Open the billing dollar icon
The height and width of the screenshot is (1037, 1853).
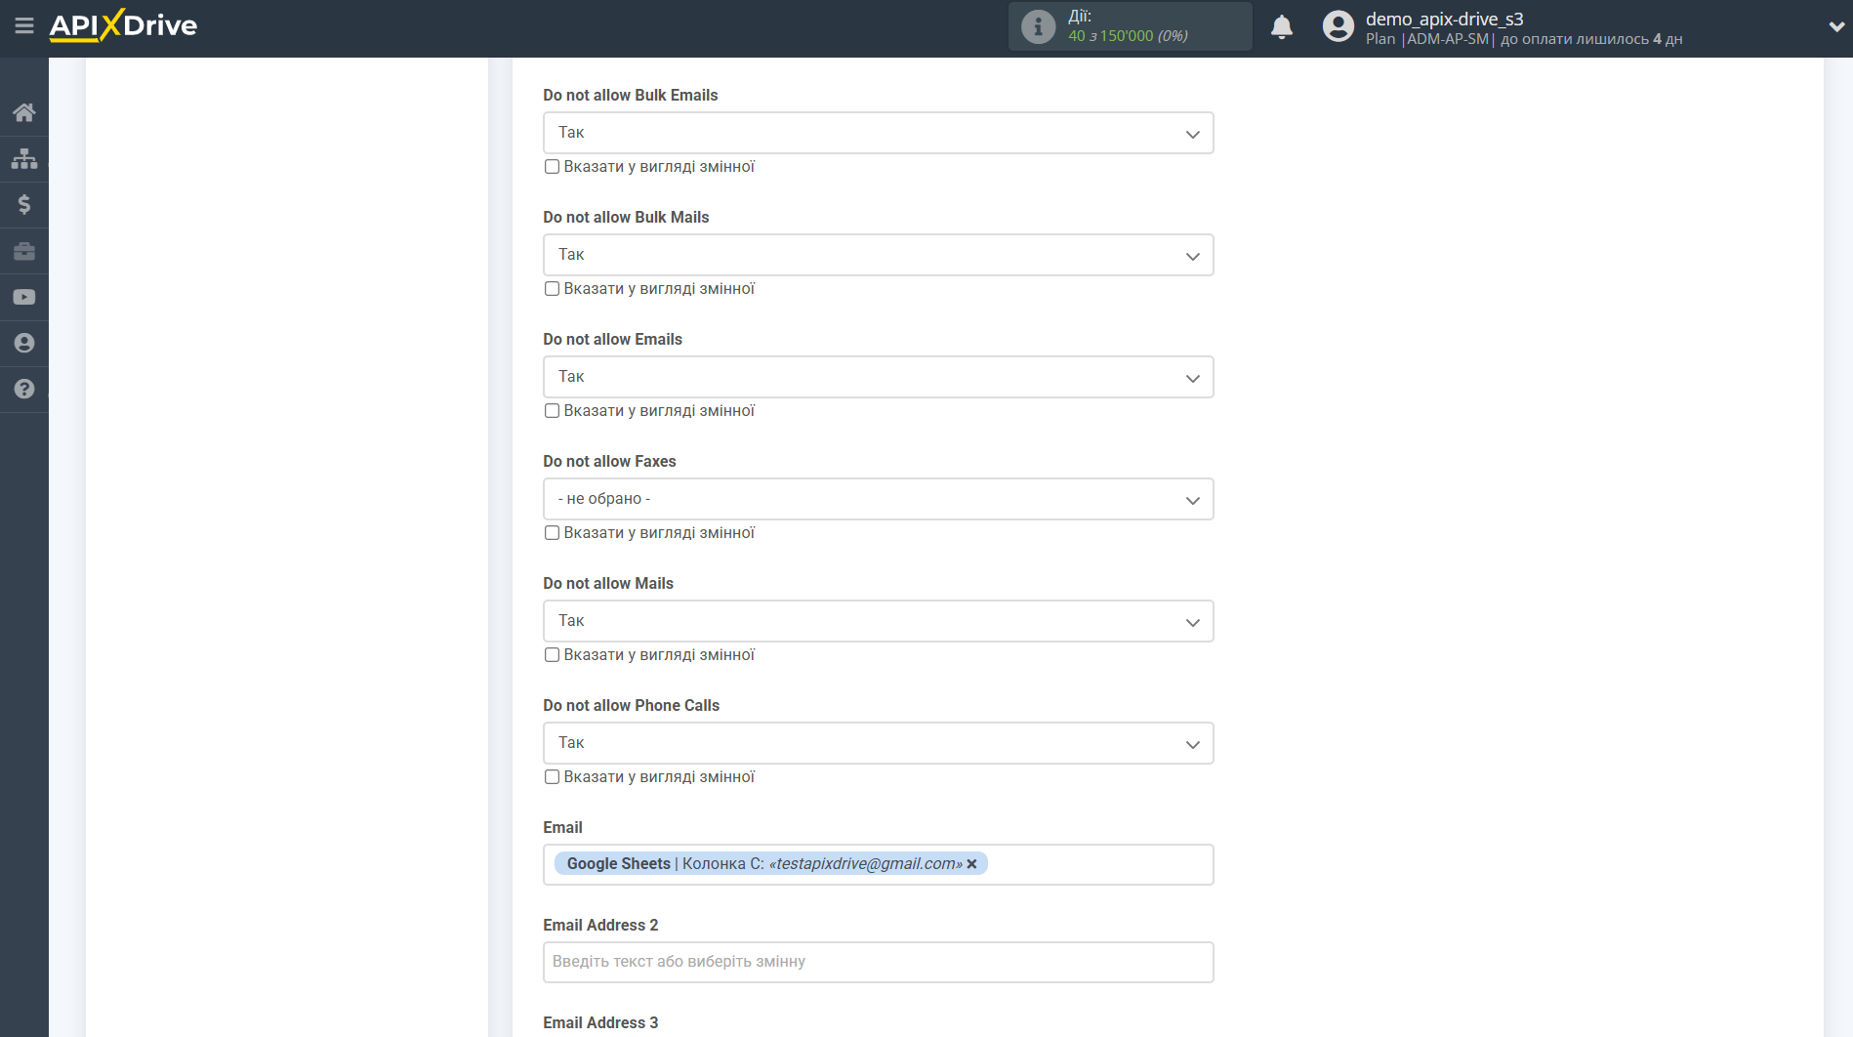pos(24,204)
